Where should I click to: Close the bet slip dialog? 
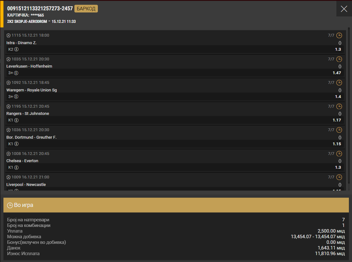tap(344, 9)
